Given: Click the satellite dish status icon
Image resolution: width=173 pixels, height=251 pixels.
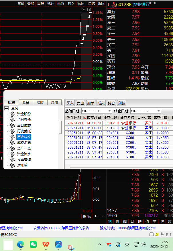Looking at the screenshot, I should pos(162,234).
